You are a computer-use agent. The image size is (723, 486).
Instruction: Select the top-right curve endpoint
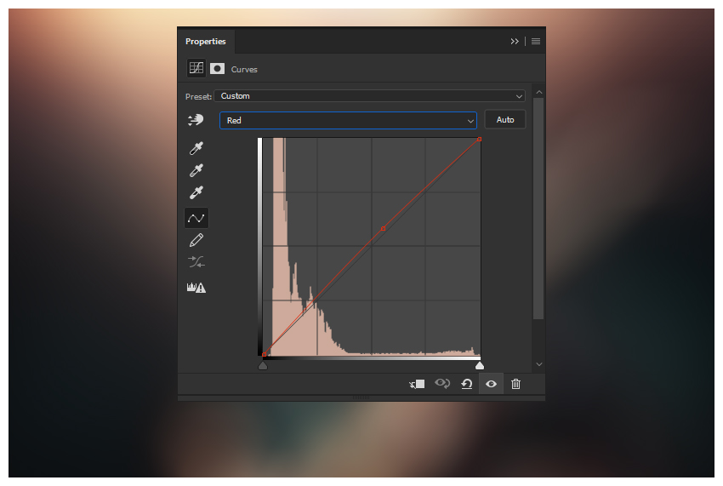tap(480, 139)
